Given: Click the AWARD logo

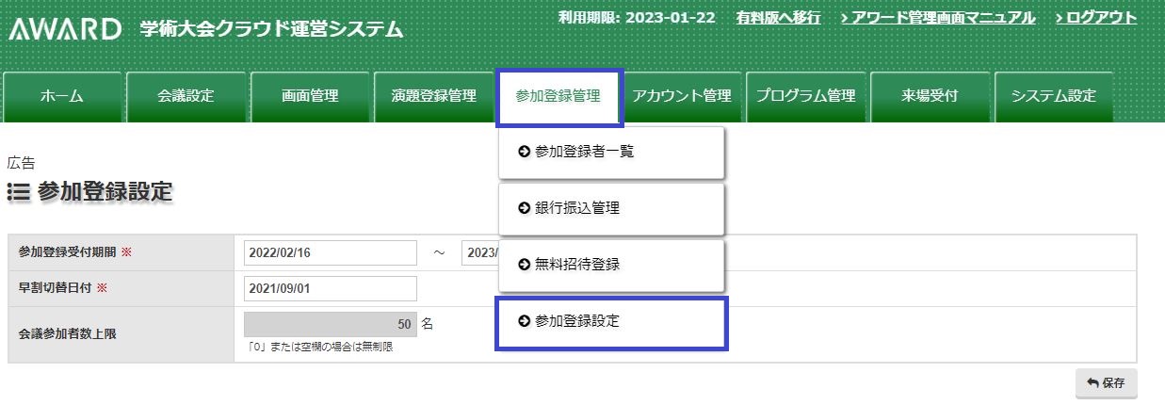Looking at the screenshot, I should [x=65, y=30].
